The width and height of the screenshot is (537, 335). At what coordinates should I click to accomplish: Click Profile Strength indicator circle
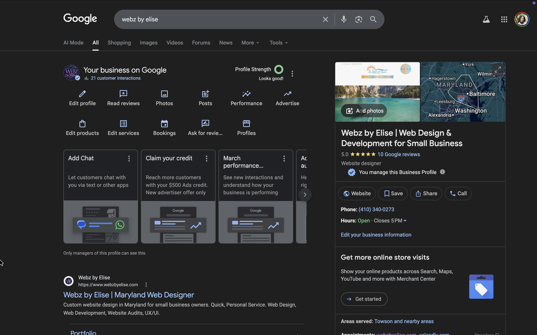(279, 69)
